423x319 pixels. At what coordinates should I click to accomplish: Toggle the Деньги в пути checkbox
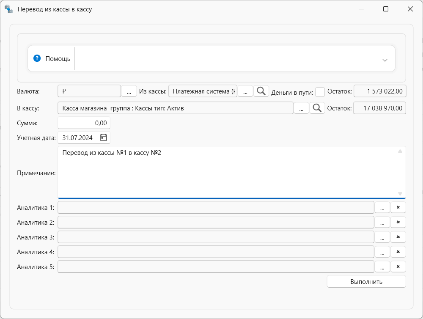320,92
